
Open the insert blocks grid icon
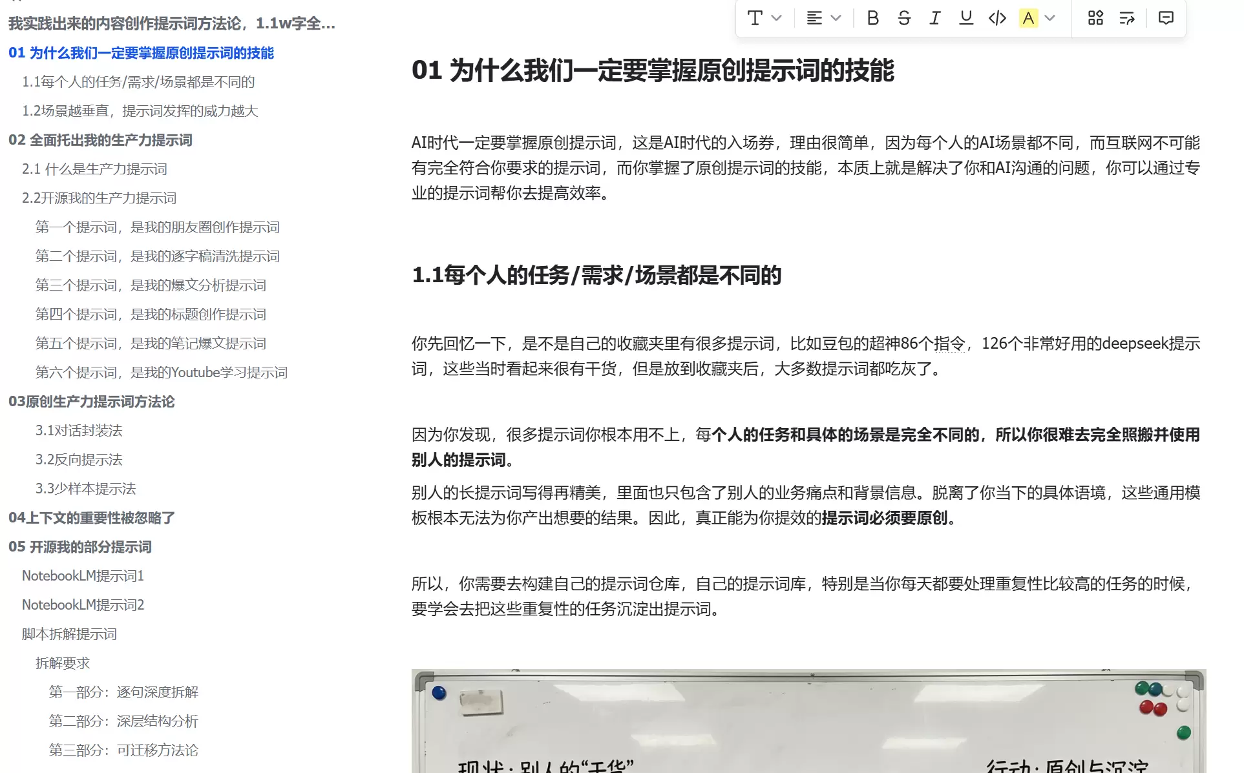click(1095, 19)
